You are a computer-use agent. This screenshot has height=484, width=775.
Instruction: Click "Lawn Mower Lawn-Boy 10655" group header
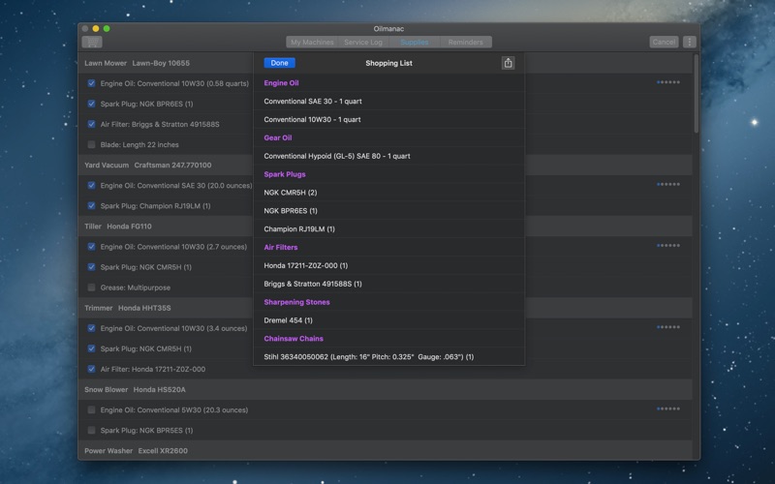(x=137, y=63)
